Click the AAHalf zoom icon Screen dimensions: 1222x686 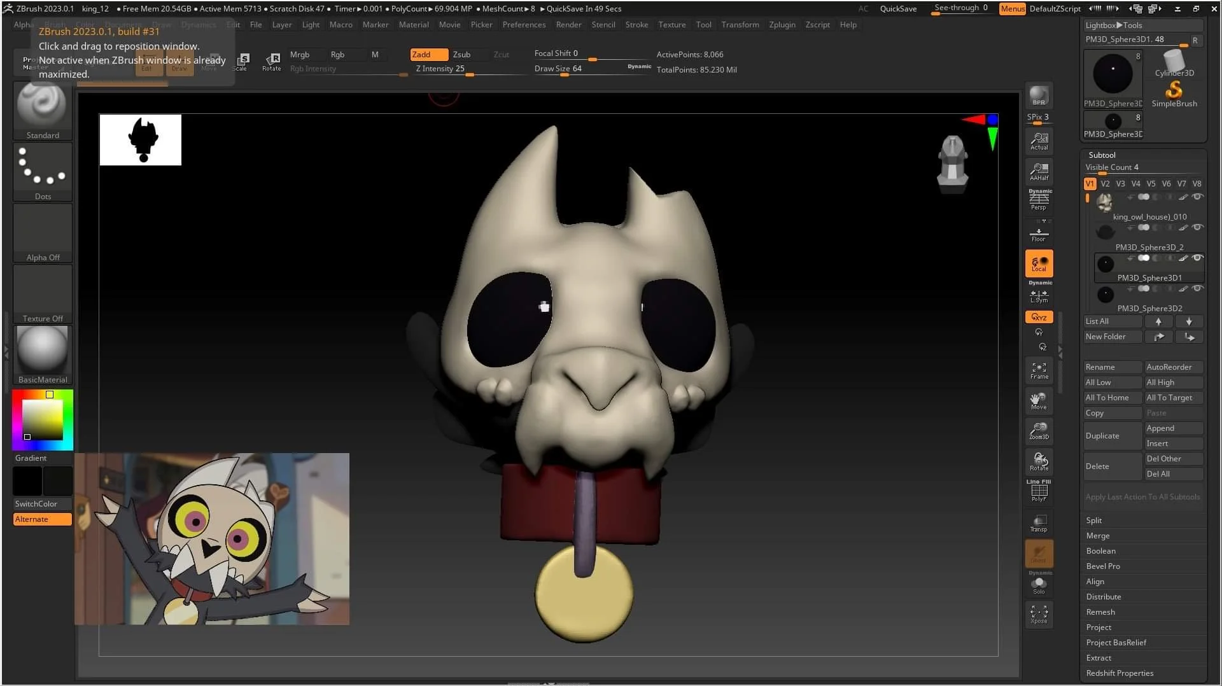point(1039,172)
